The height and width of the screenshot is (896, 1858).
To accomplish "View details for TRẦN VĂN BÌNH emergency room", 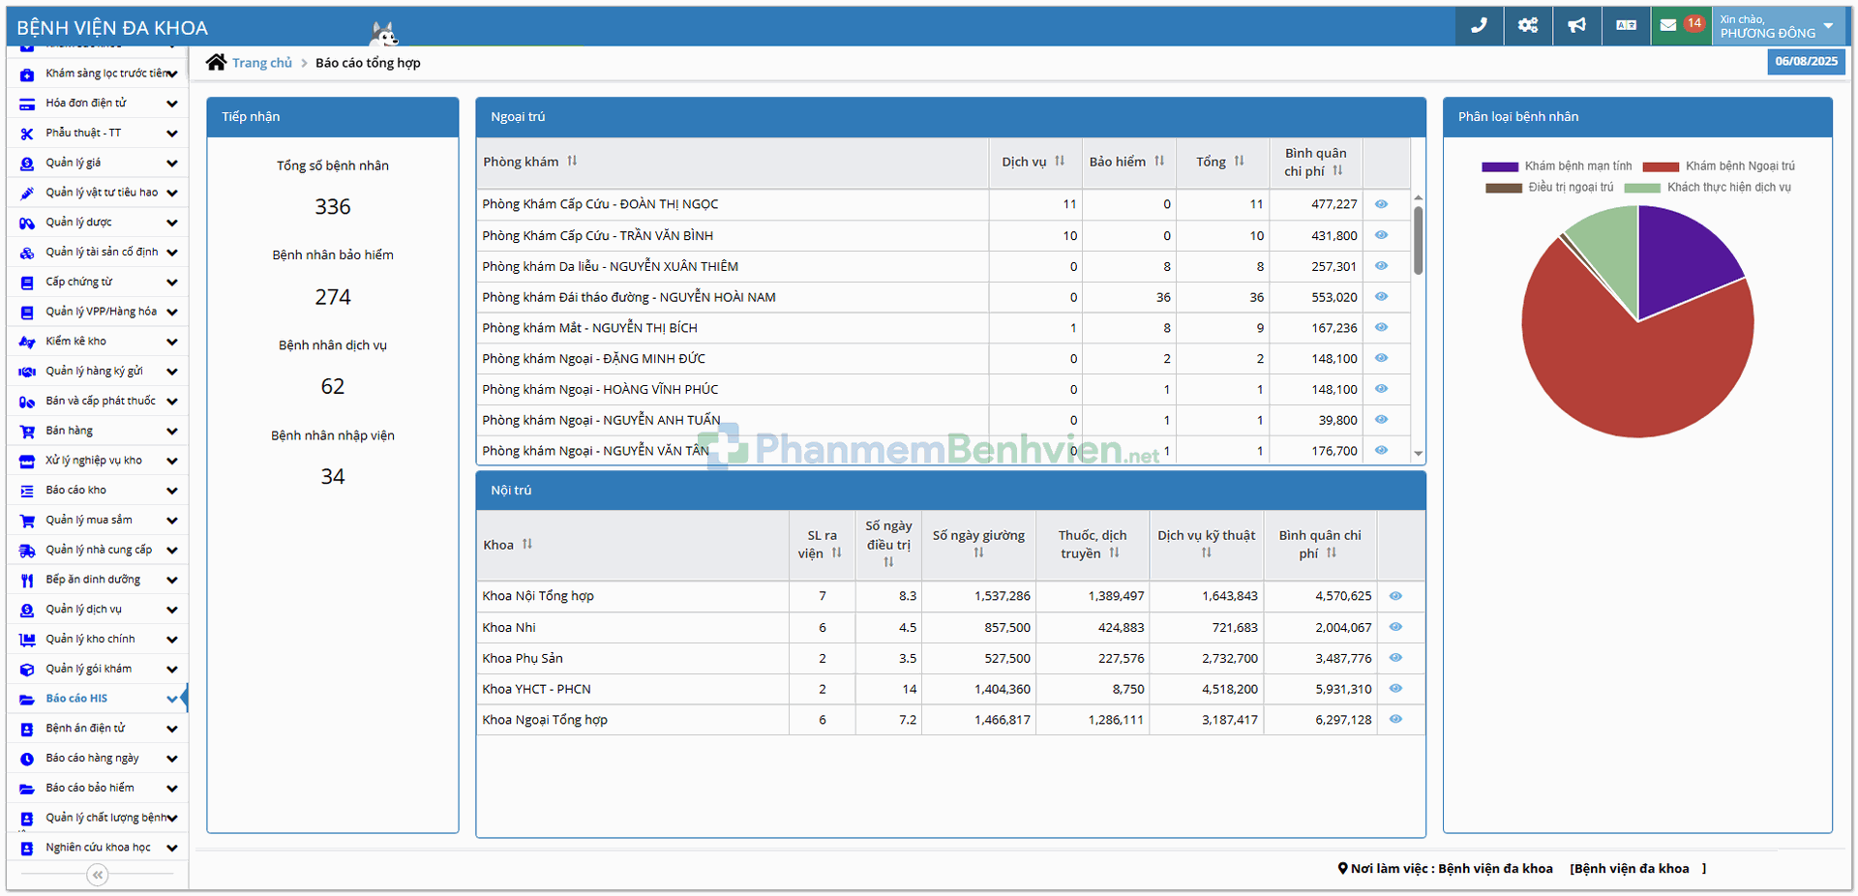I will 1381,235.
